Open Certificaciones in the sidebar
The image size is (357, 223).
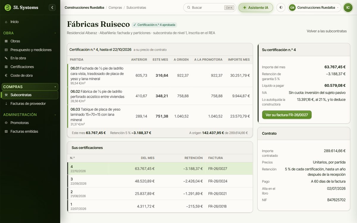click(x=30, y=67)
